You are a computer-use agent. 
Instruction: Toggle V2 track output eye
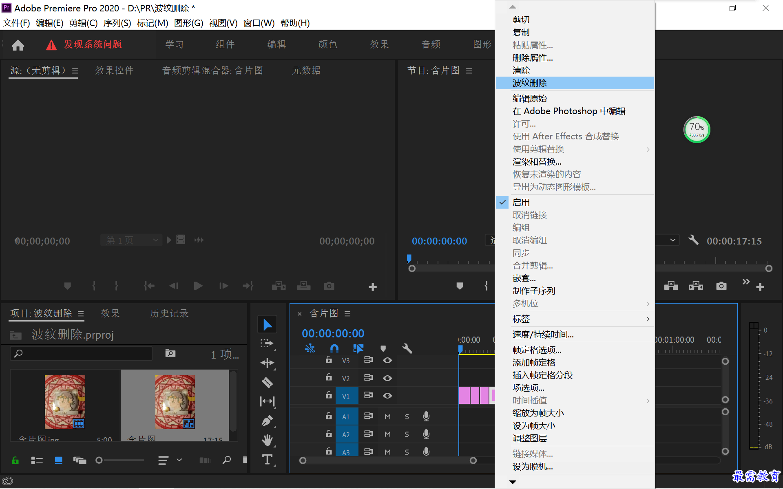[x=387, y=378]
